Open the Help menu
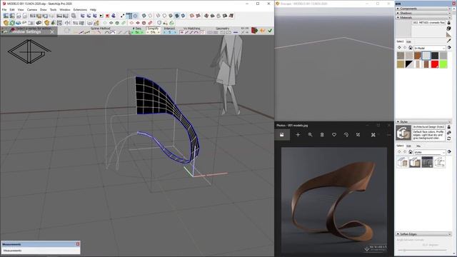The height and width of the screenshot is (257, 457). 93,9
